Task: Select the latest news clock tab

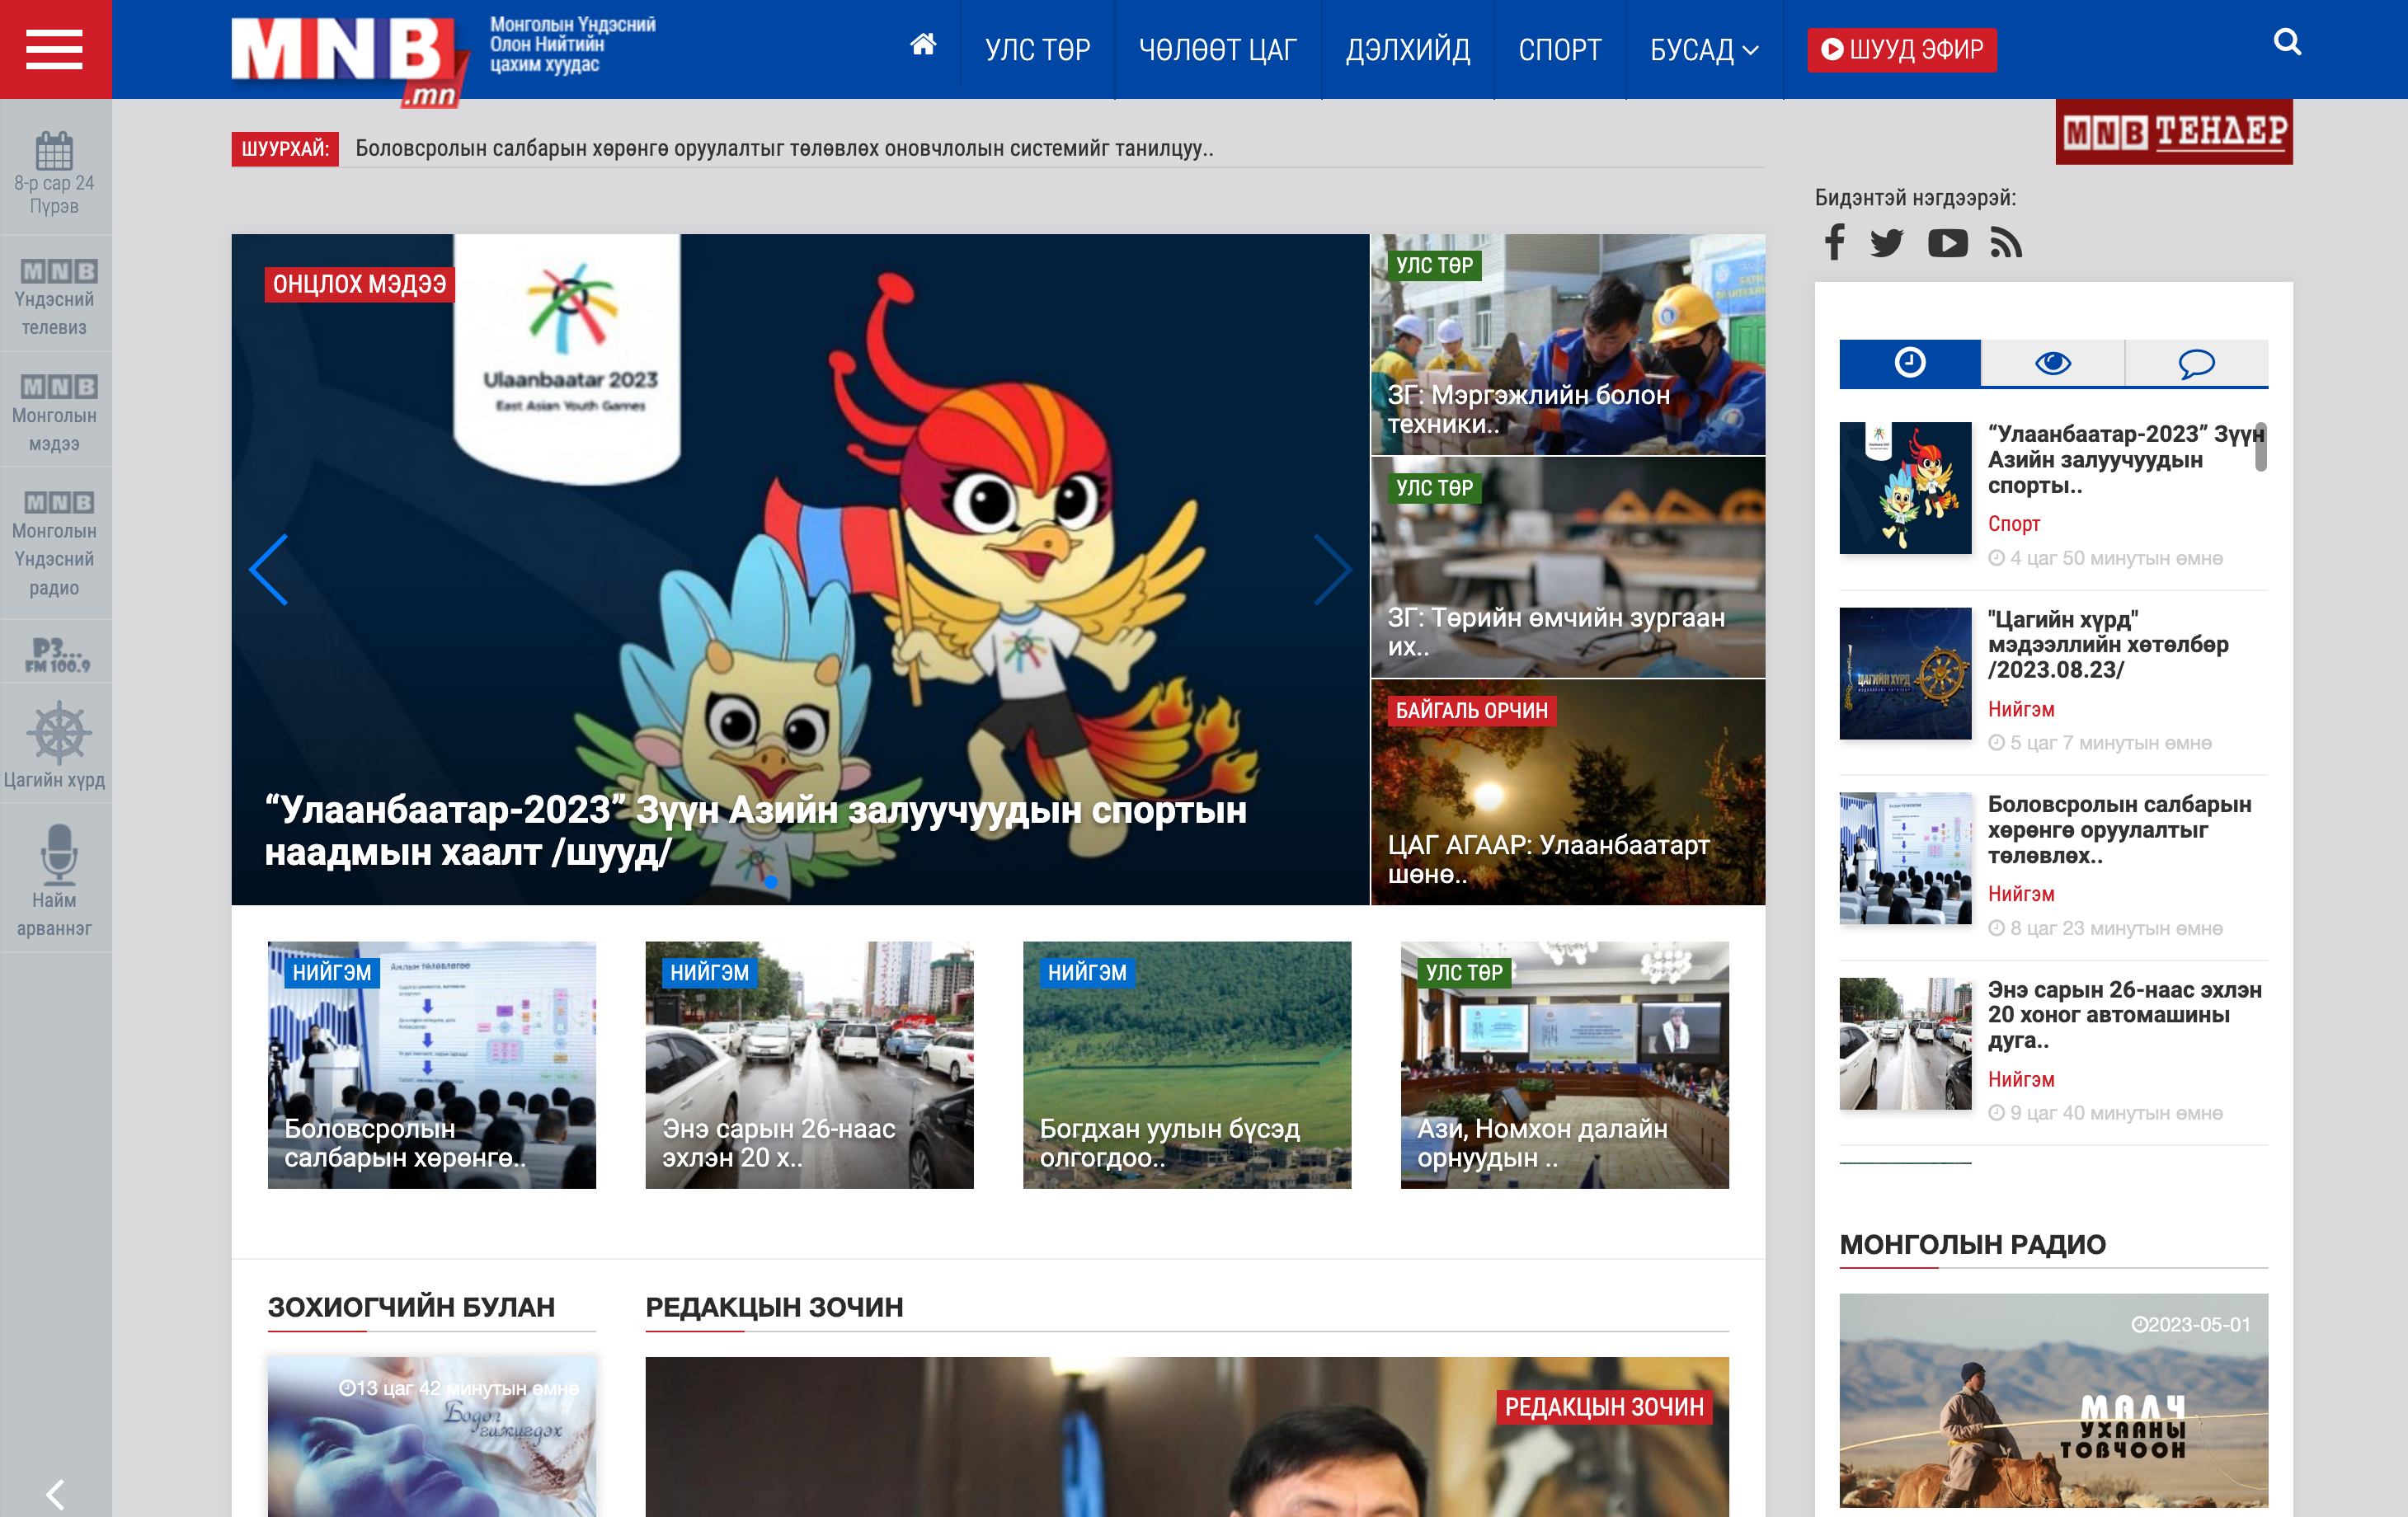Action: (1909, 363)
